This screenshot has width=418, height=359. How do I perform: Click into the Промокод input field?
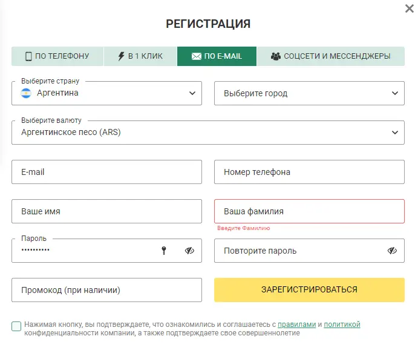coord(106,290)
